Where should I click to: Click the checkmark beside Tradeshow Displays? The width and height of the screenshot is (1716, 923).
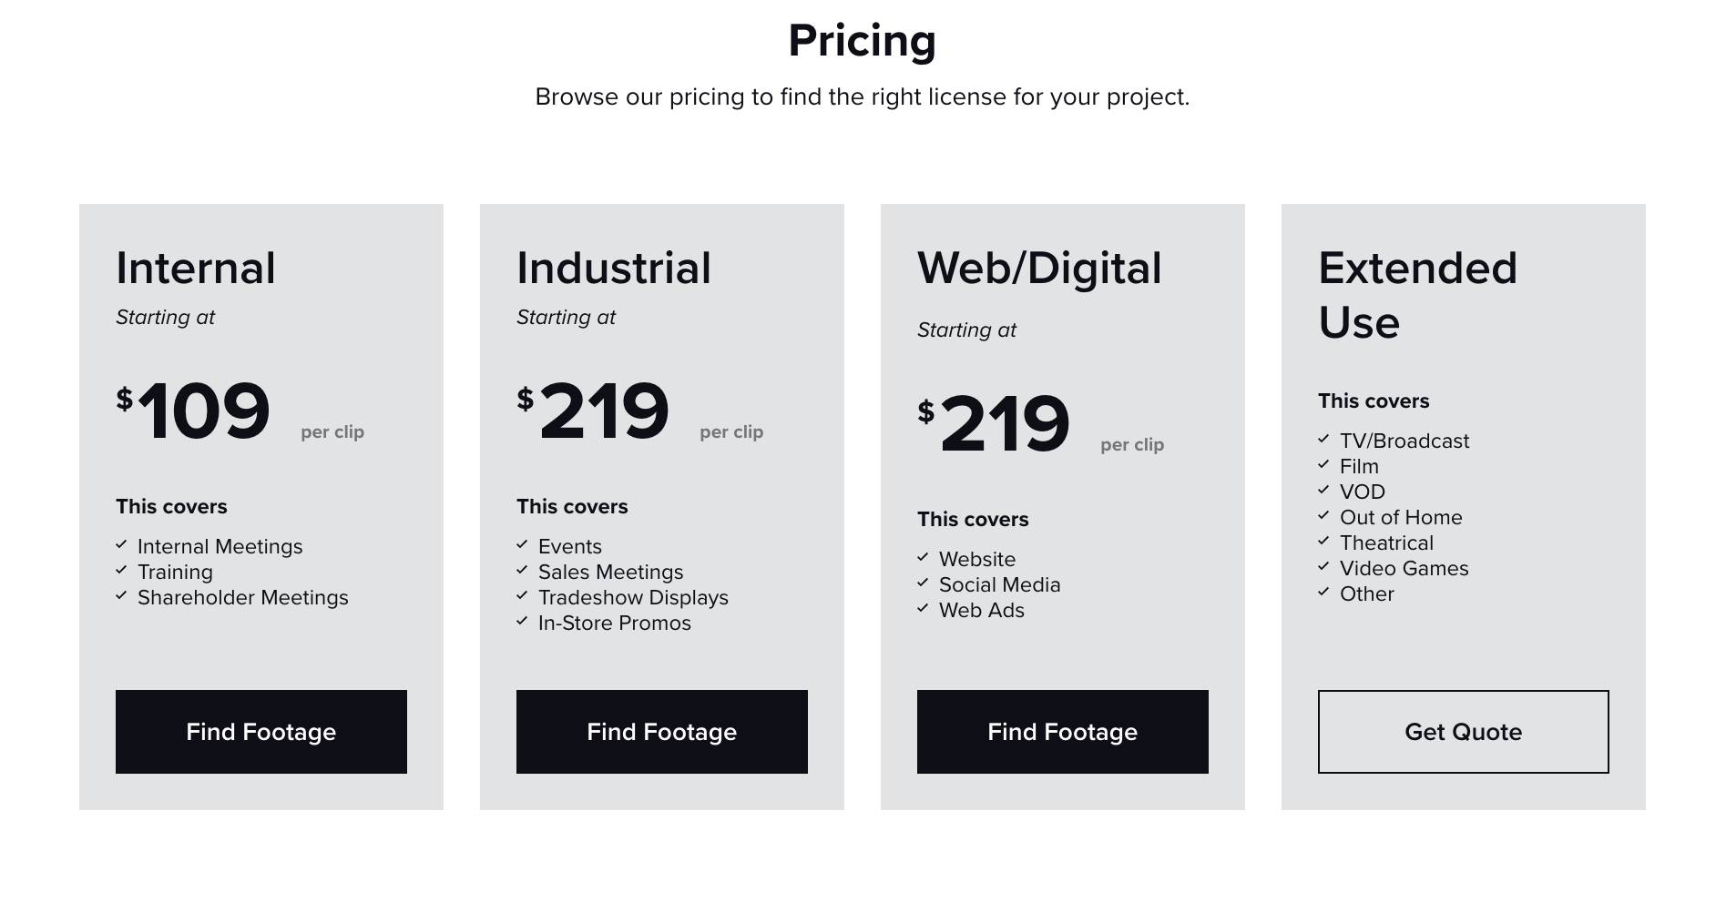pyautogui.click(x=522, y=596)
